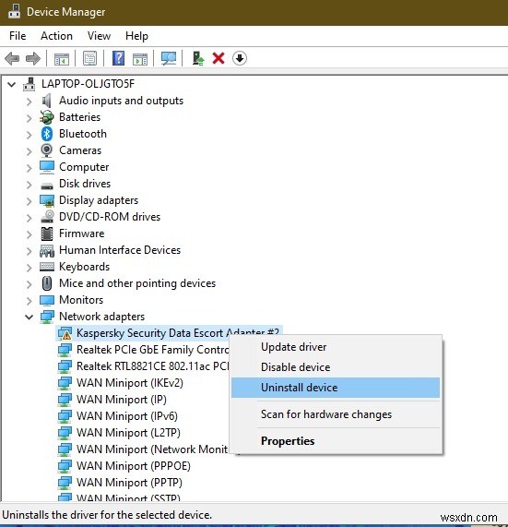This screenshot has width=508, height=527.
Task: Expand the Batteries category
Action: tap(30, 117)
